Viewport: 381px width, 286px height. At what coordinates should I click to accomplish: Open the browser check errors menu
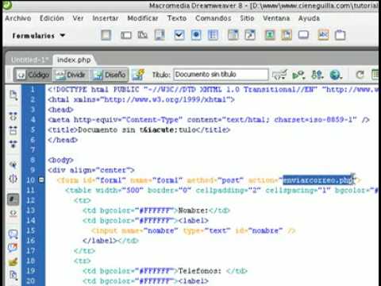279,75
